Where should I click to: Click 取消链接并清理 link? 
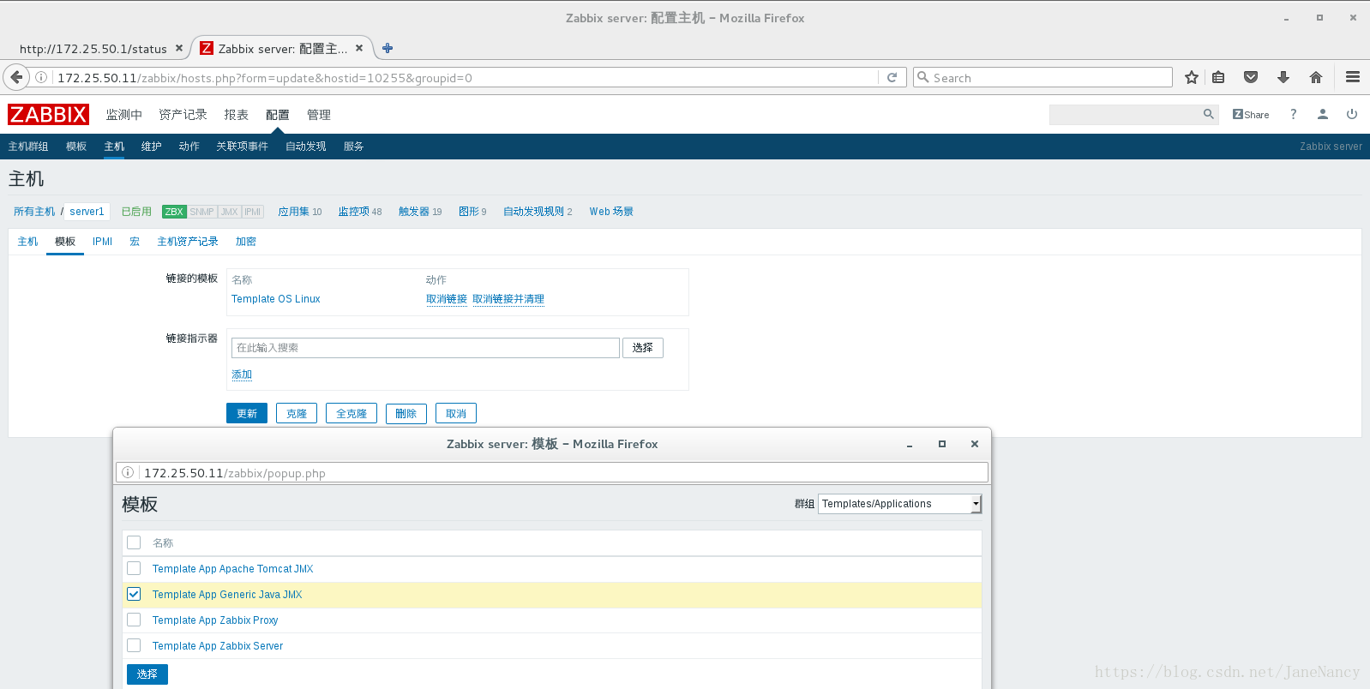(x=508, y=299)
